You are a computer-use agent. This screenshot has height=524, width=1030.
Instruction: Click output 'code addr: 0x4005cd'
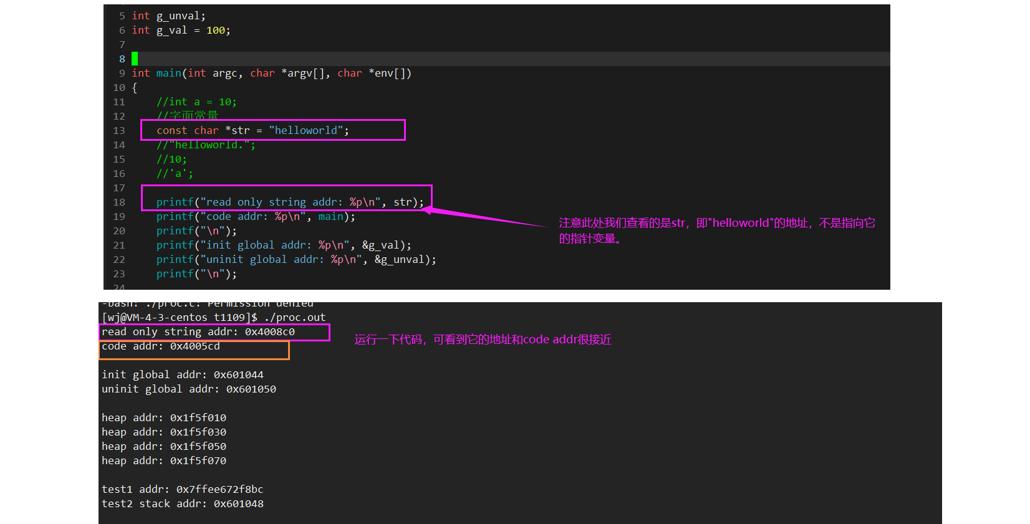pos(161,346)
